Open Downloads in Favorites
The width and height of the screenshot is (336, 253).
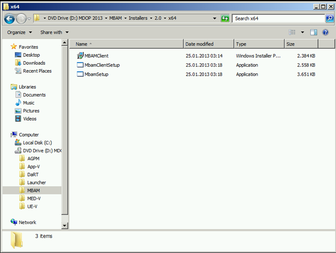coord(34,63)
